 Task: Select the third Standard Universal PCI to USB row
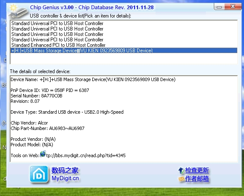coord(124,34)
